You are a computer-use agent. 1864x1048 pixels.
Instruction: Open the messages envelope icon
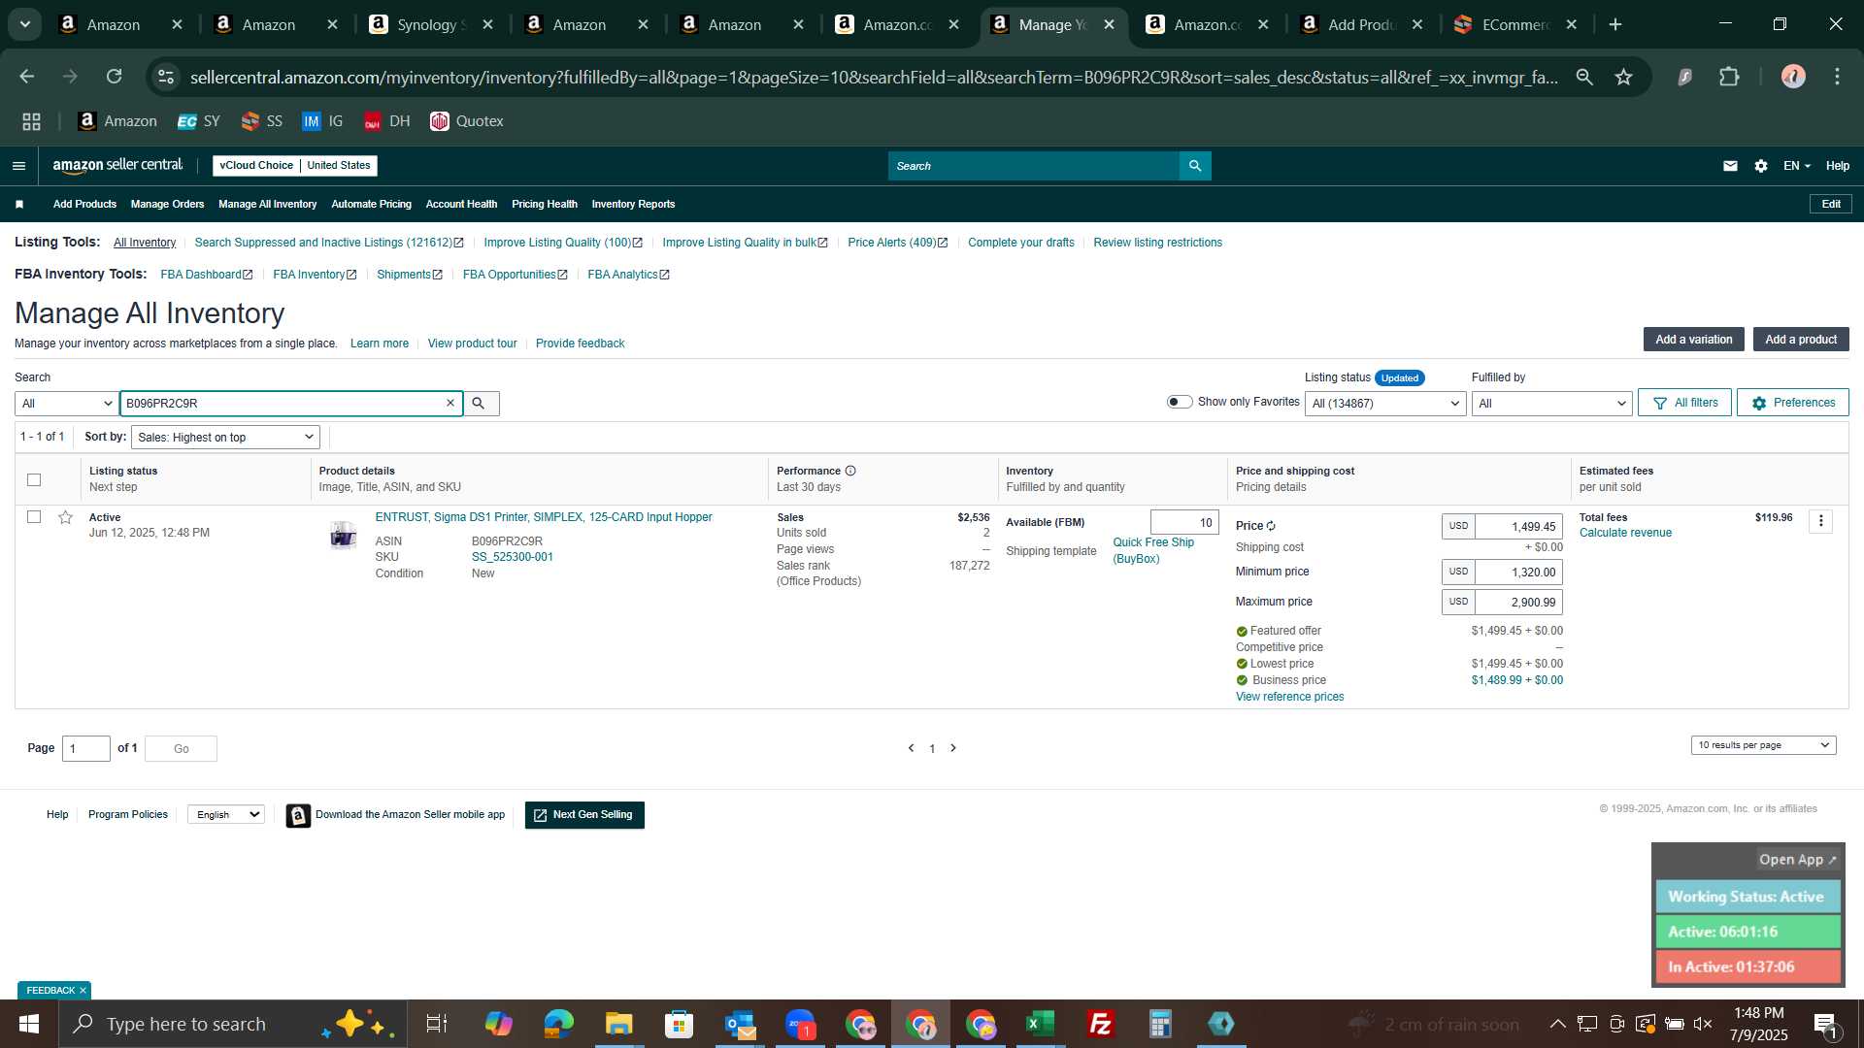1730,166
